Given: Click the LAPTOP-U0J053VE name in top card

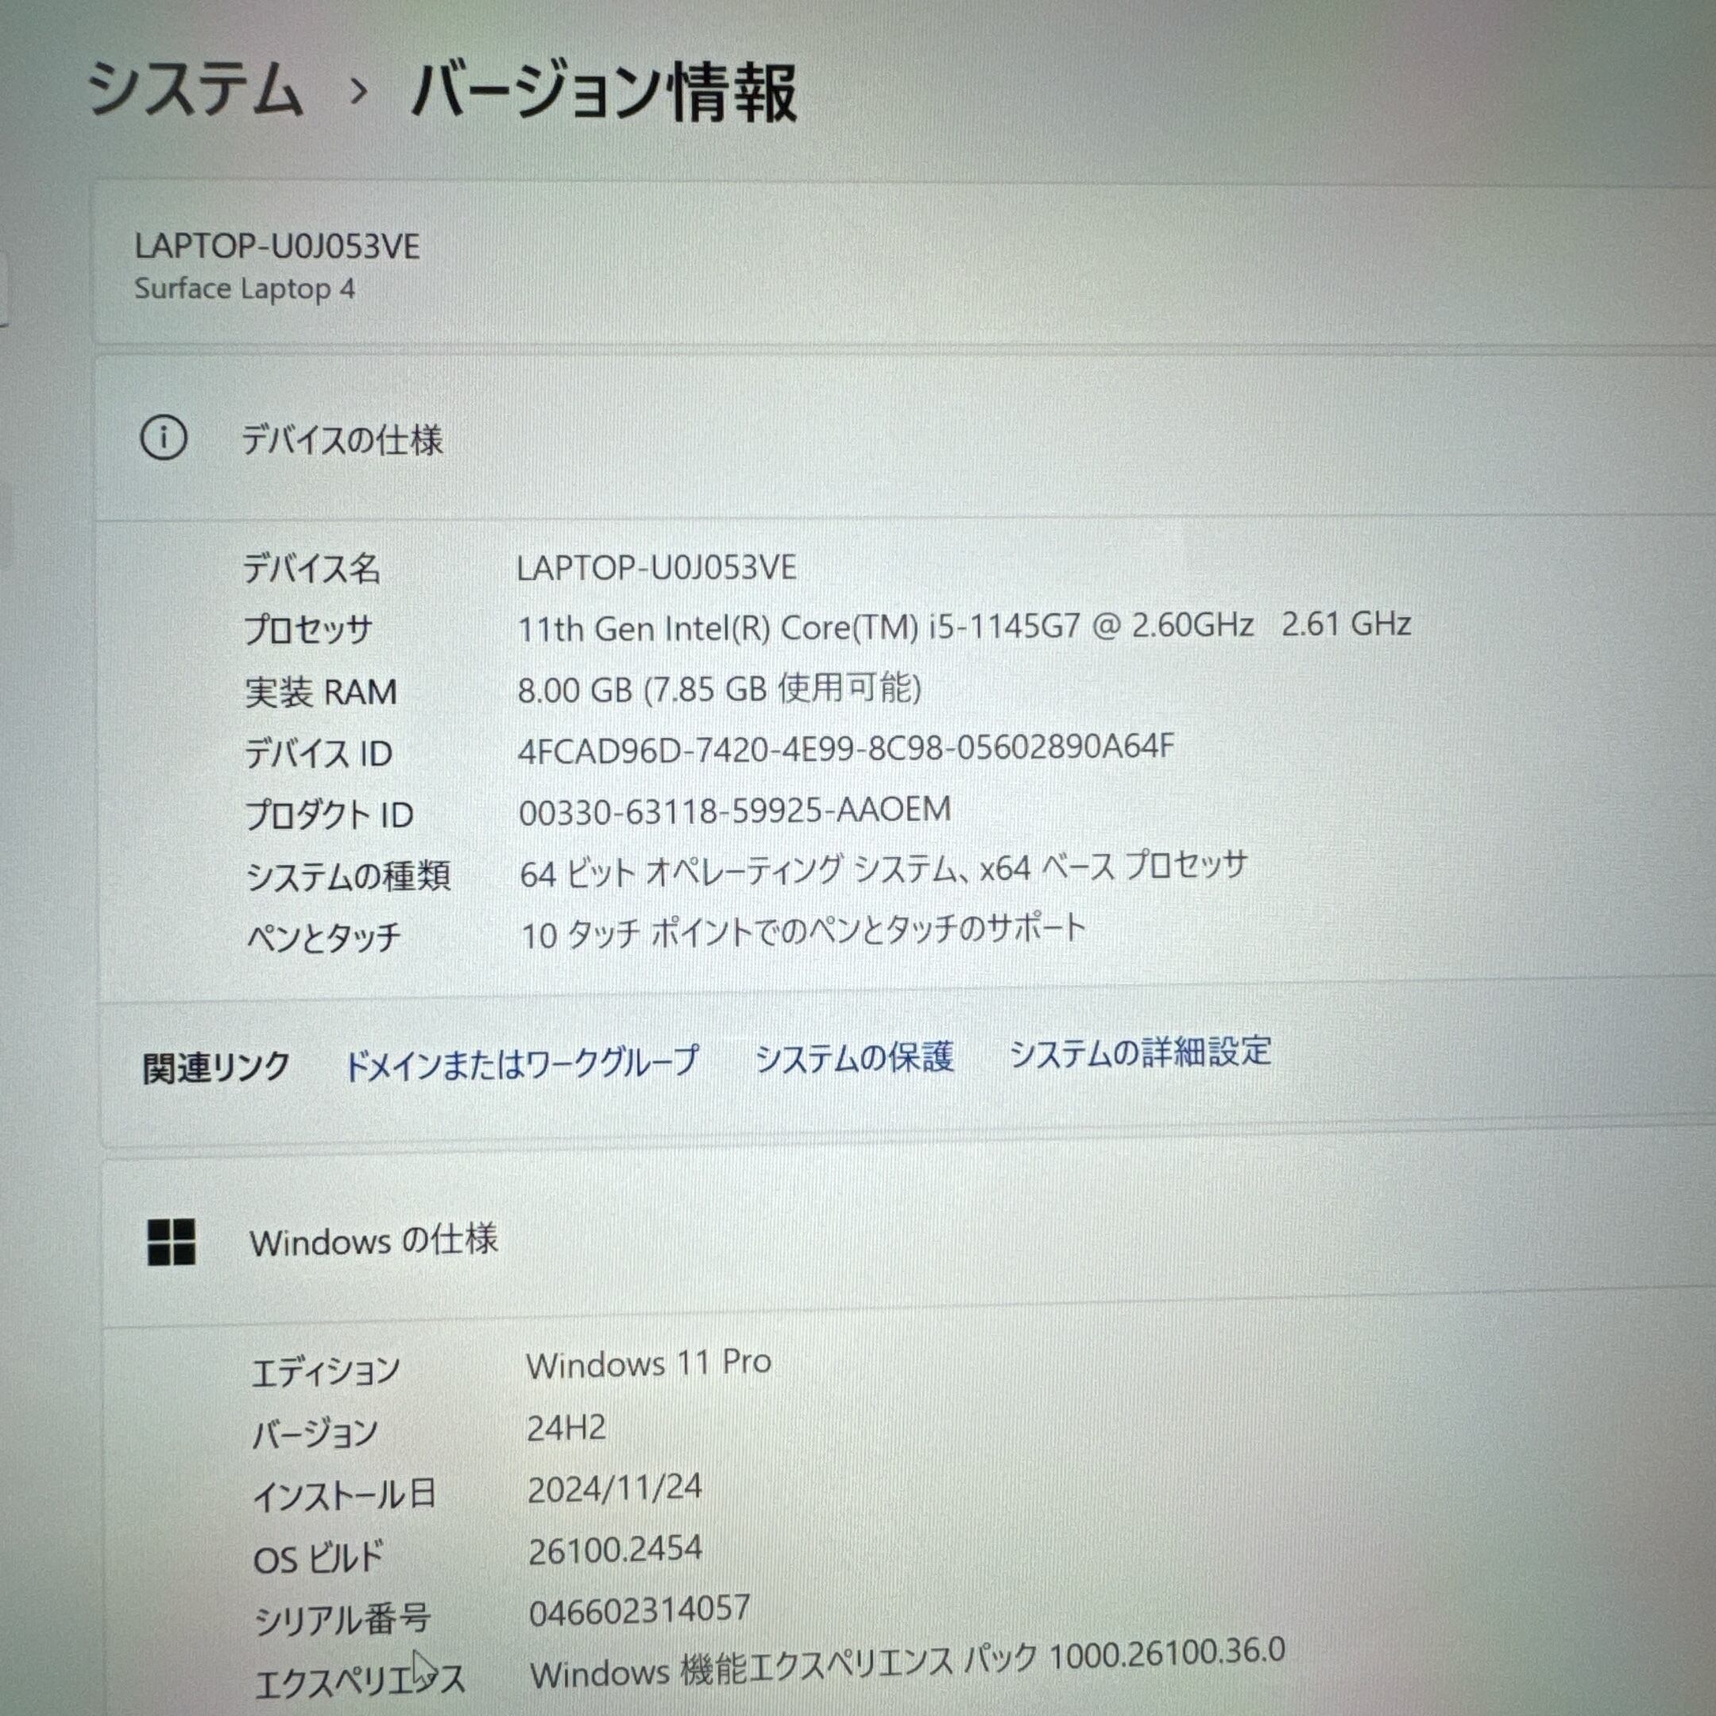Looking at the screenshot, I should (x=277, y=246).
